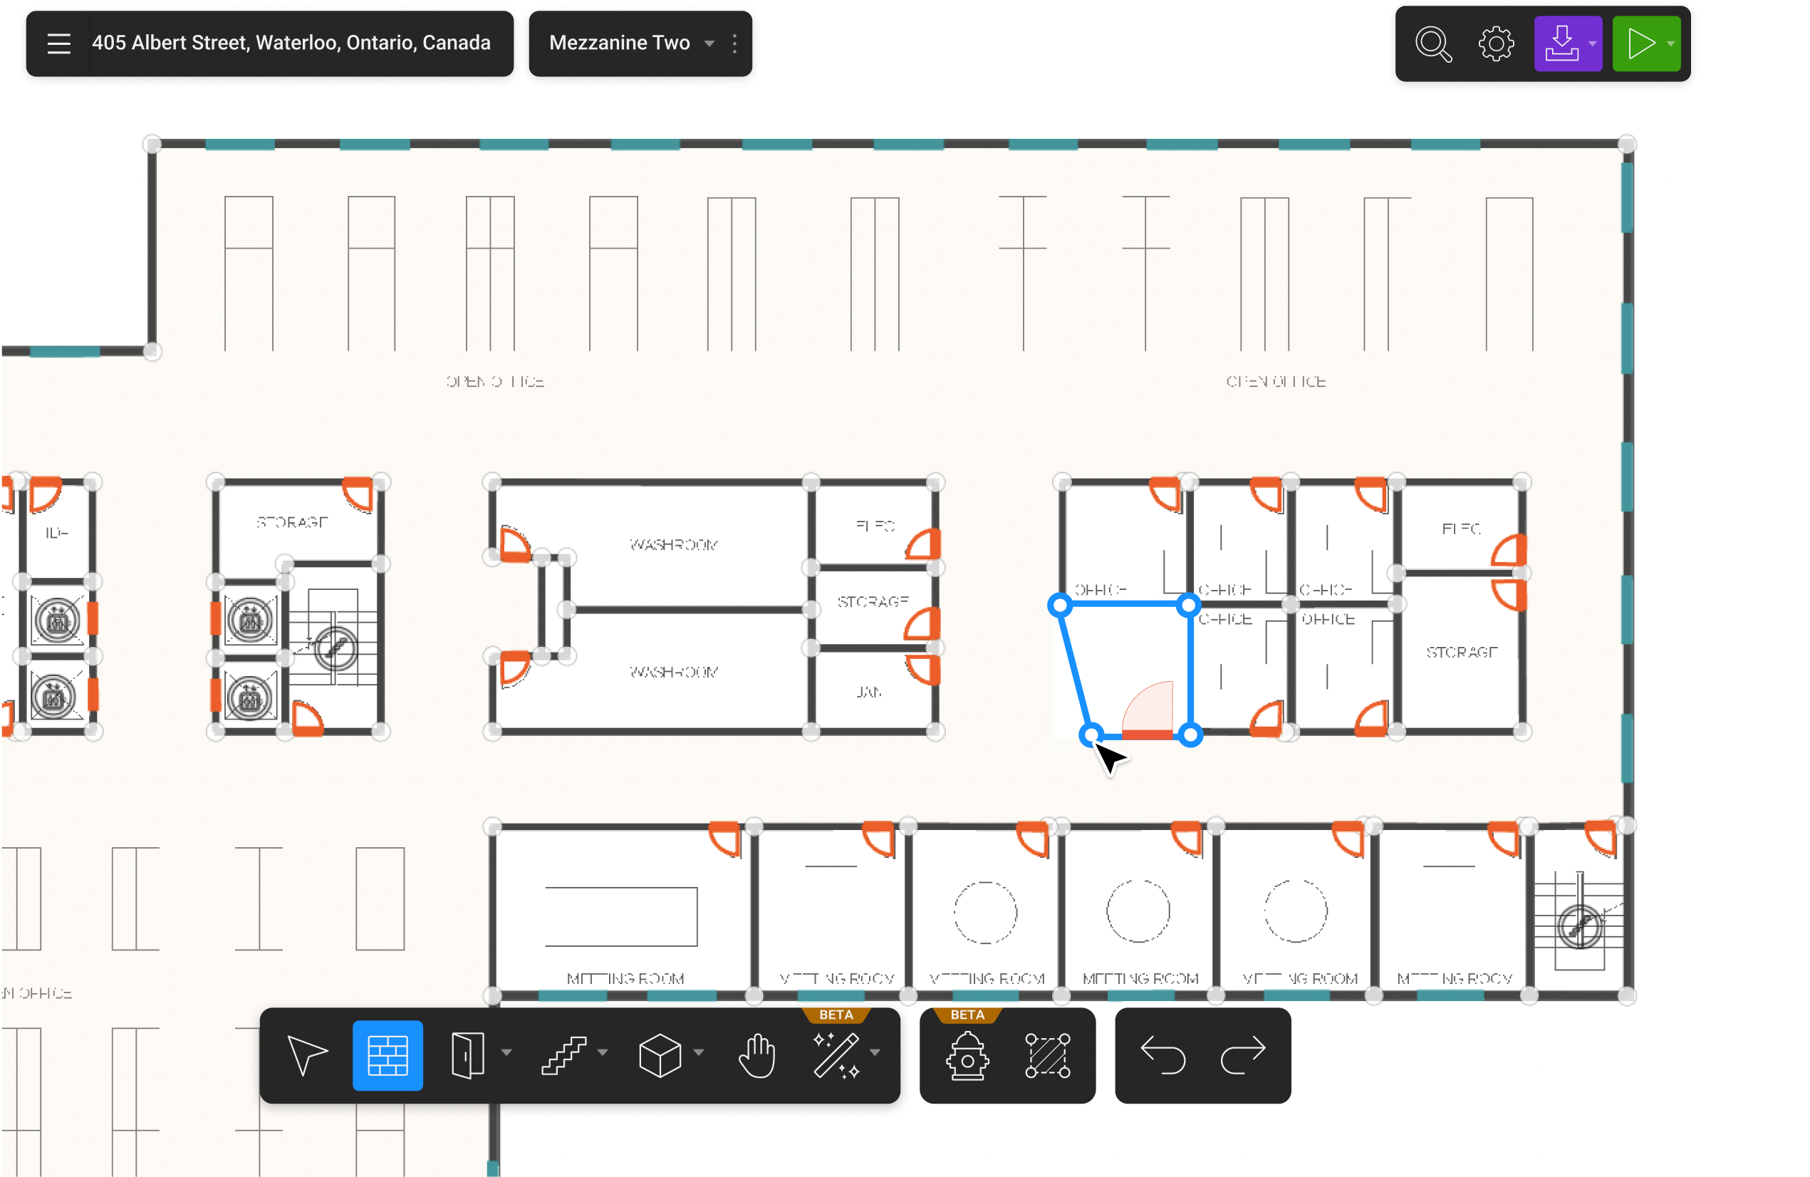Choose the arrow pointer tool
The image size is (1810, 1177).
[306, 1054]
